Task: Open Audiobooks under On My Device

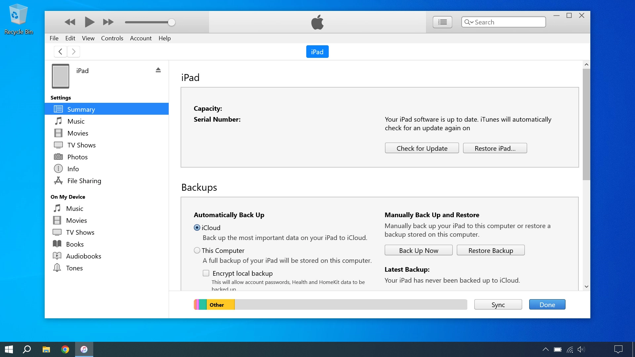Action: pyautogui.click(x=83, y=256)
